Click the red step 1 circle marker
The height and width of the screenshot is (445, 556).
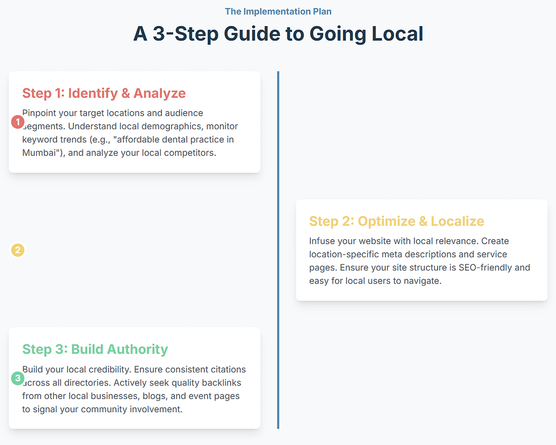coord(18,122)
